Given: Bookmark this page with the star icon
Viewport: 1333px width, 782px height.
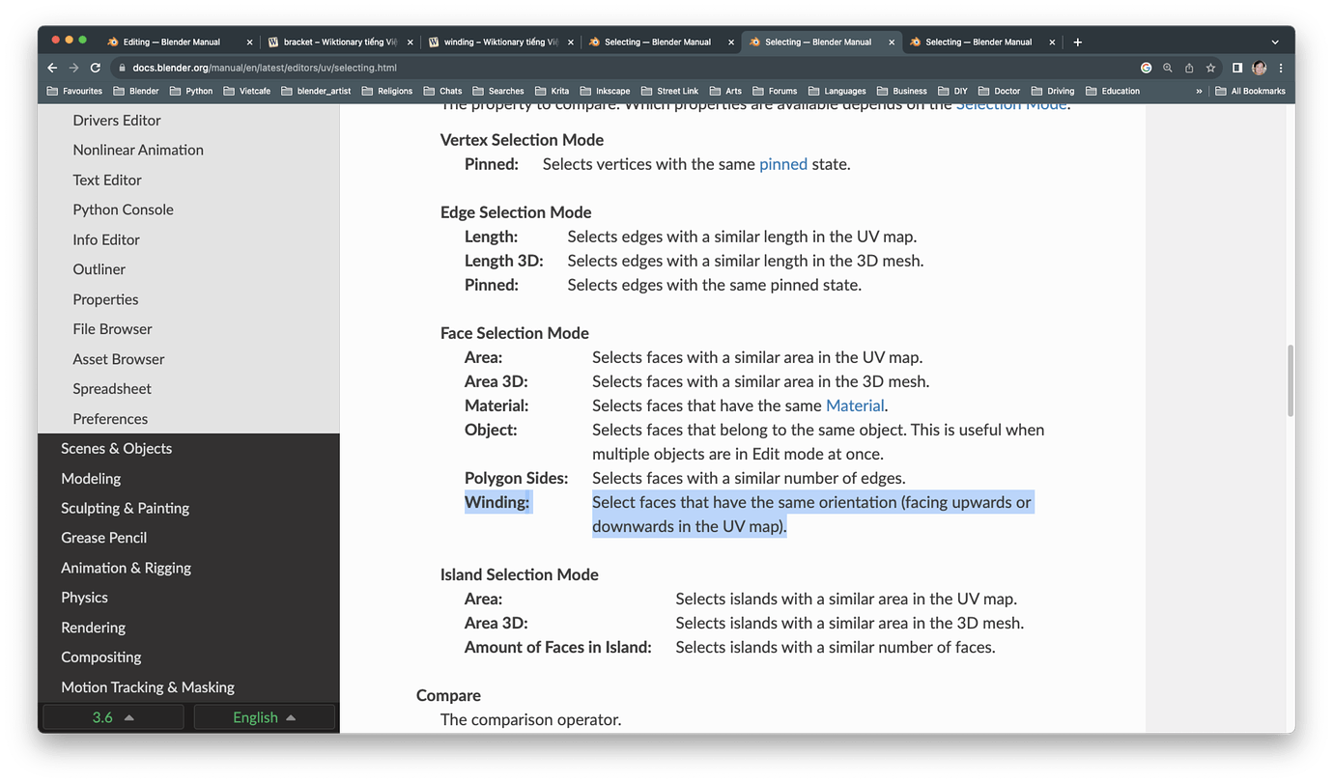Looking at the screenshot, I should [x=1210, y=68].
